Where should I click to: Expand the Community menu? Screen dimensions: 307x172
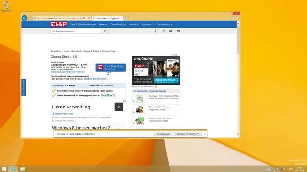pos(165,24)
